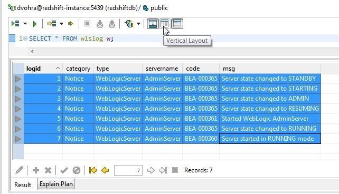Select cell 'Server state changed to RUNNING'
Screen dimensions: 339x194
tap(270, 129)
